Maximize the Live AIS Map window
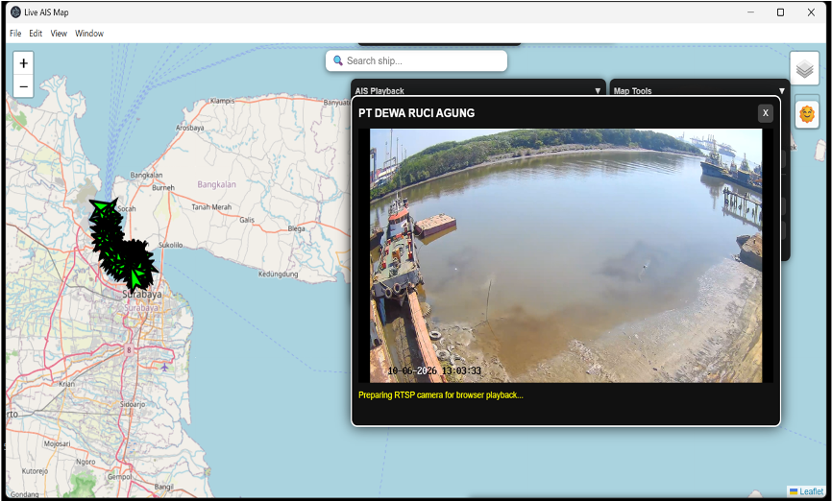This screenshot has height=501, width=832. tap(780, 12)
